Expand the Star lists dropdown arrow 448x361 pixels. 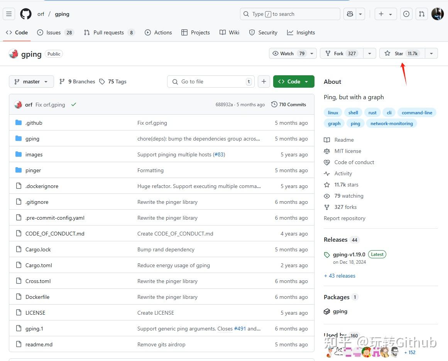431,53
